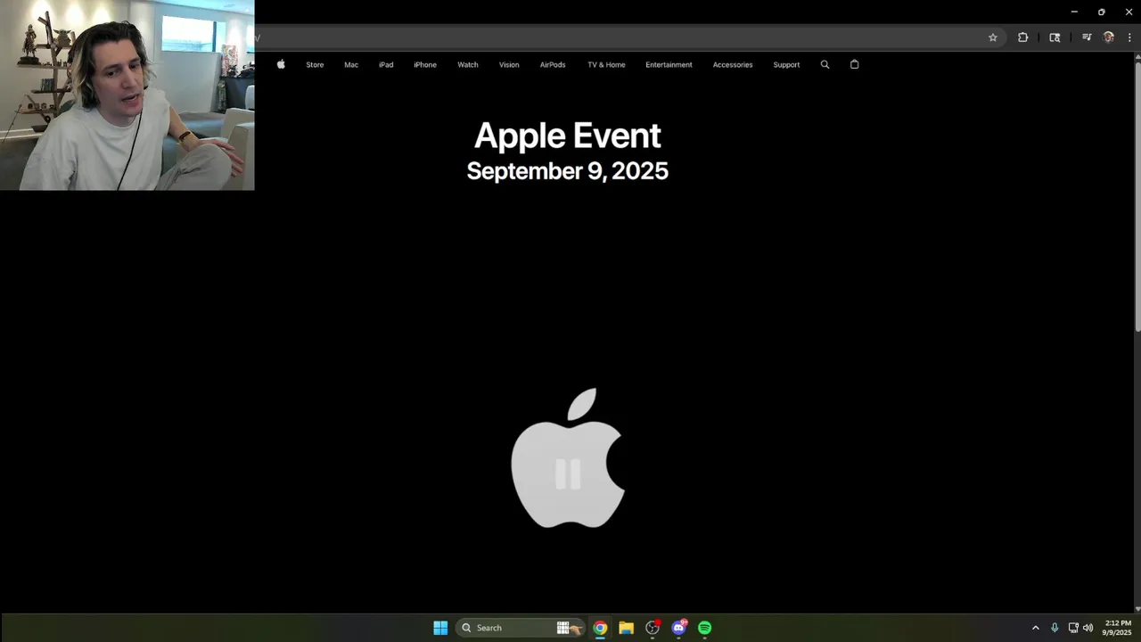Click the taskbar Search box
This screenshot has width=1141, height=642.
tap(519, 628)
